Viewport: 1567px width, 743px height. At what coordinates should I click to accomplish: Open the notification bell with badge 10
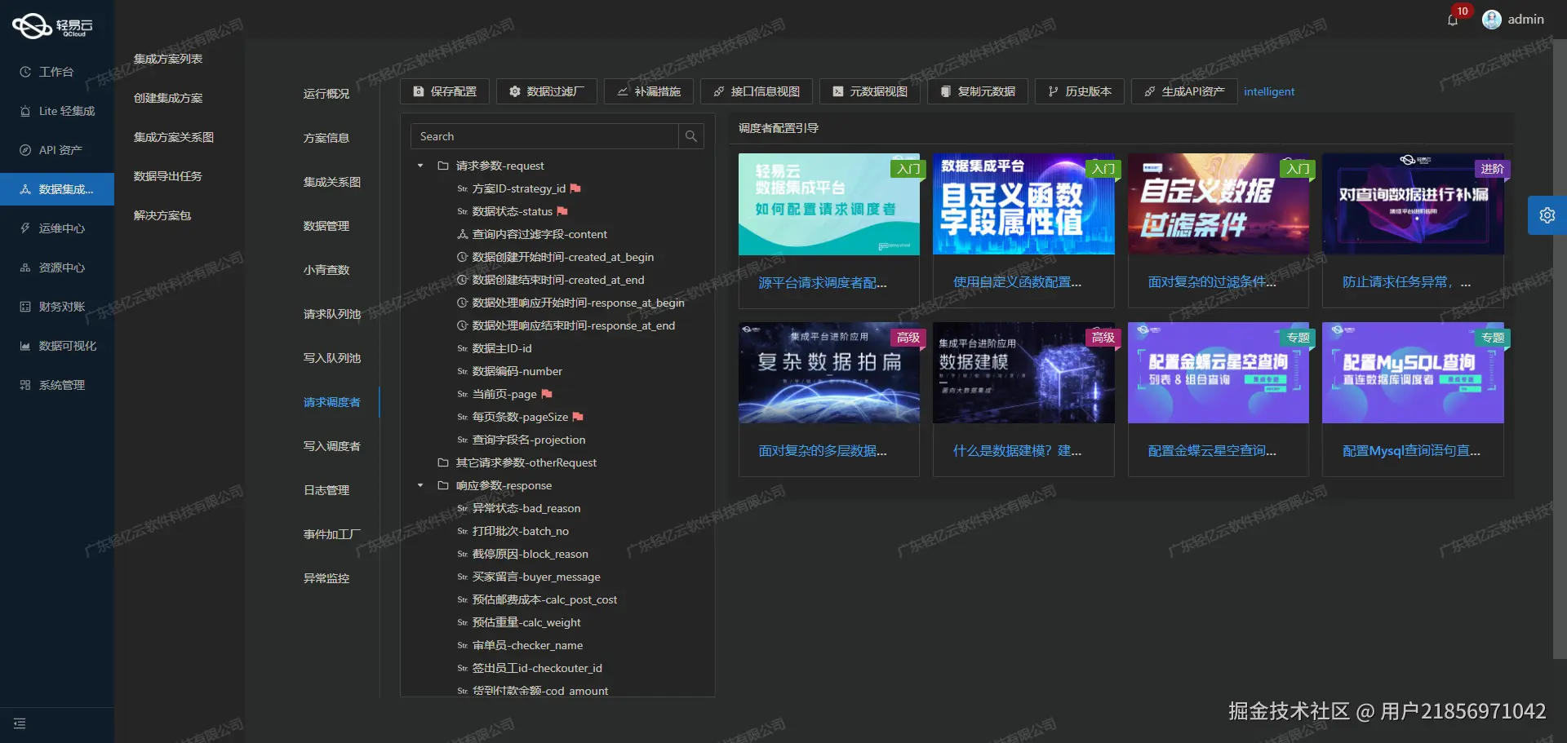[1453, 20]
